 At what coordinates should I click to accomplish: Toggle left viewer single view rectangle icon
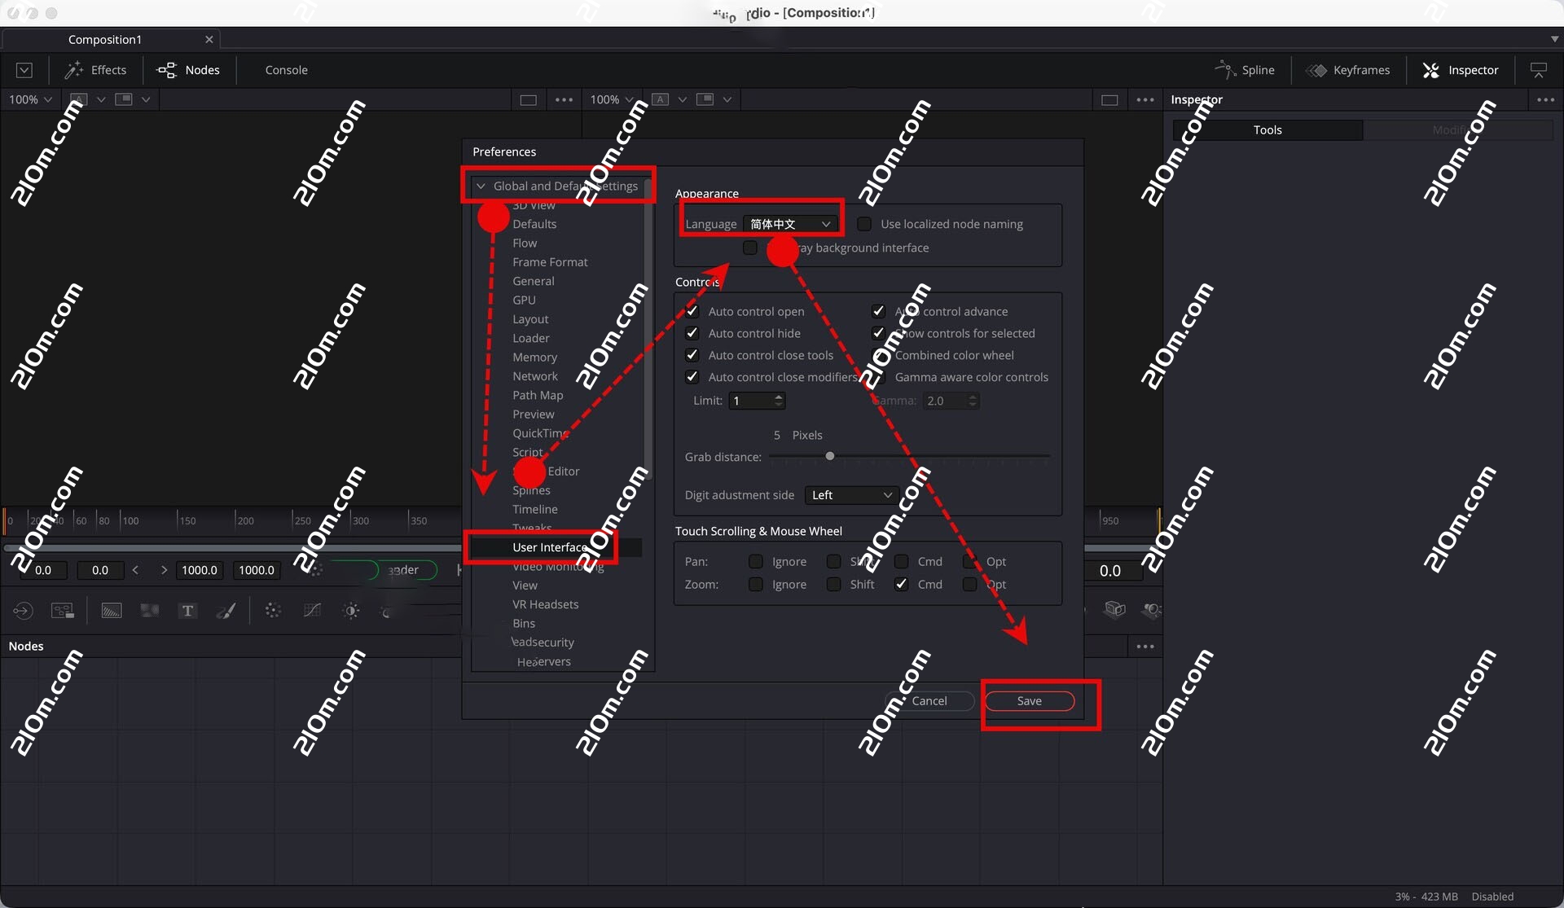coord(529,99)
